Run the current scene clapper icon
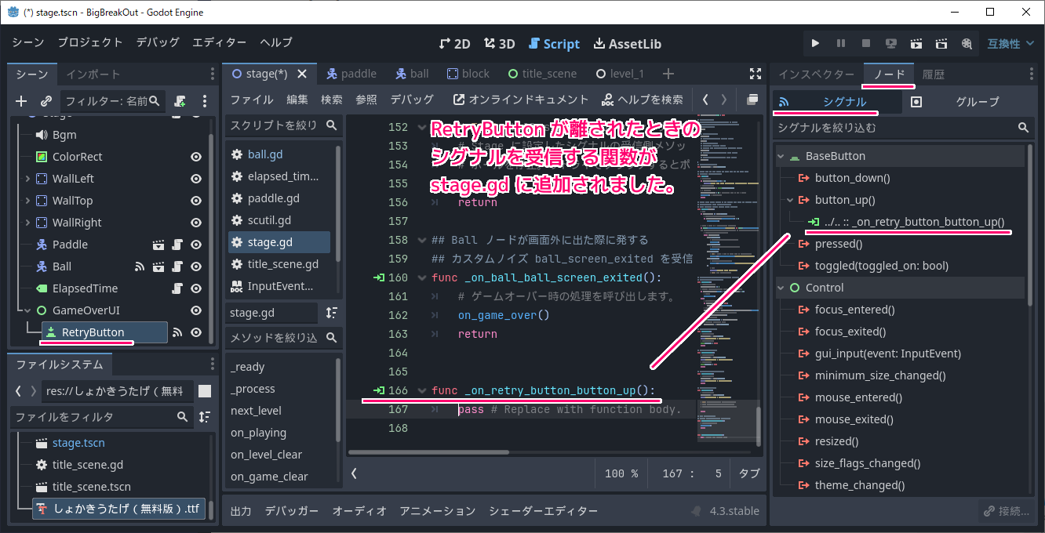 (x=916, y=43)
